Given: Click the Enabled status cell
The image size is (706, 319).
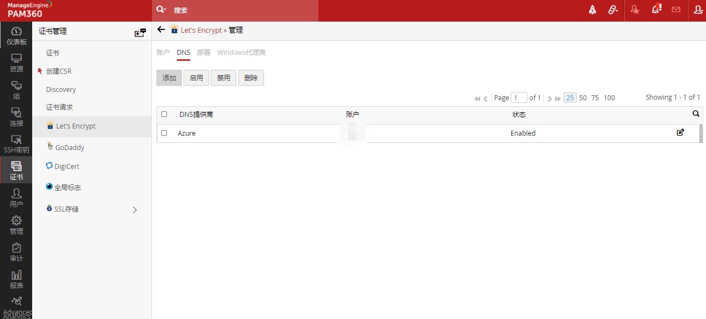Looking at the screenshot, I should pos(523,133).
